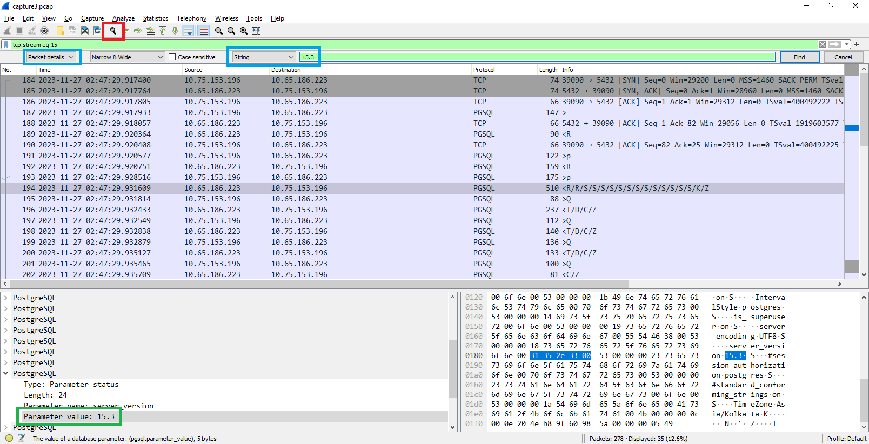Zoom in the main window text
This screenshot has height=444, width=869.
(219, 31)
